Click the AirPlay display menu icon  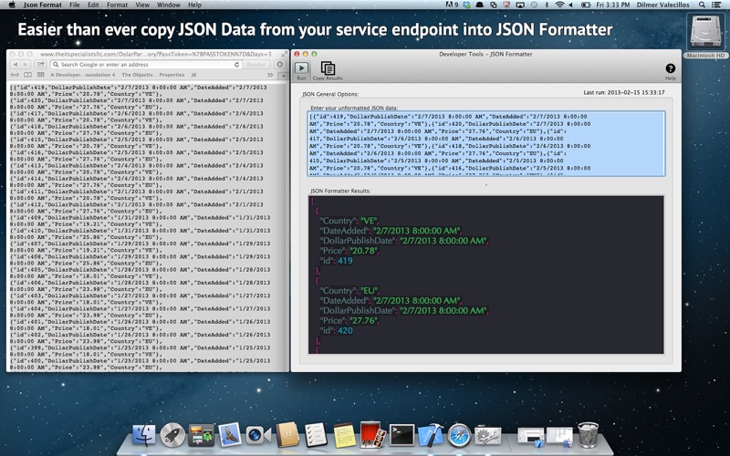(520, 5)
